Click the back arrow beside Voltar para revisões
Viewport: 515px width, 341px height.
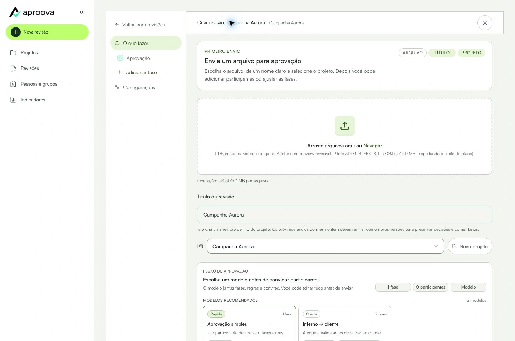pyautogui.click(x=117, y=25)
